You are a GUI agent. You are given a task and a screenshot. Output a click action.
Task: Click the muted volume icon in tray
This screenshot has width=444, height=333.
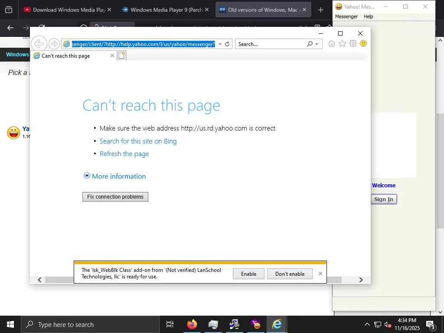[388, 325]
